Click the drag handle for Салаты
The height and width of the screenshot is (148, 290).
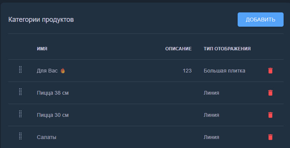[20, 136]
